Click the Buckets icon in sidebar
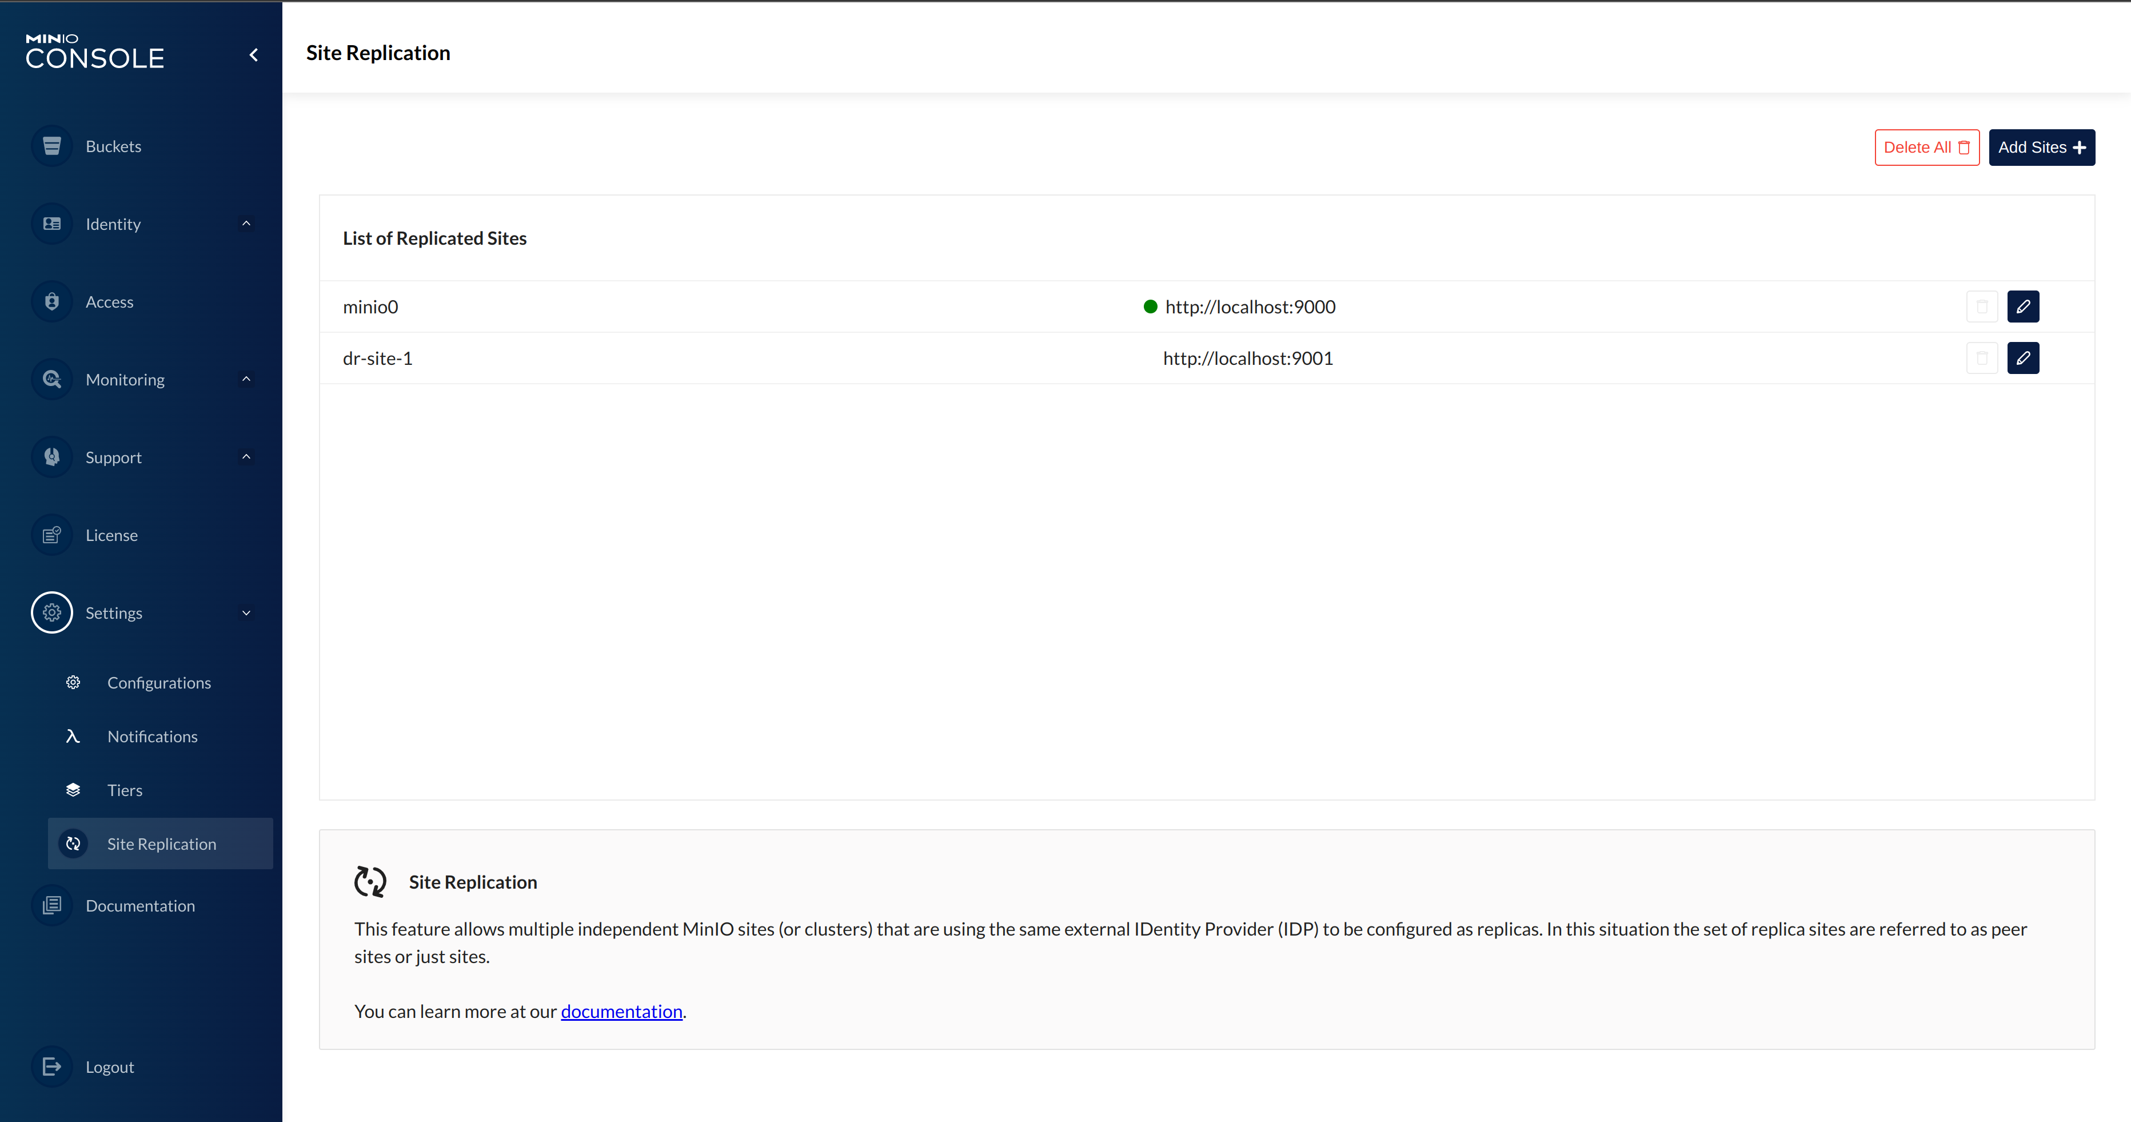Viewport: 2131px width, 1122px height. [x=51, y=146]
